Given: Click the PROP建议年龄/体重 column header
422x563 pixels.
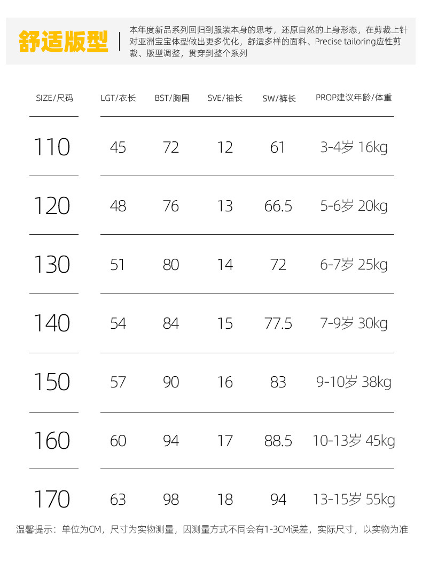Looking at the screenshot, I should 354,98.
